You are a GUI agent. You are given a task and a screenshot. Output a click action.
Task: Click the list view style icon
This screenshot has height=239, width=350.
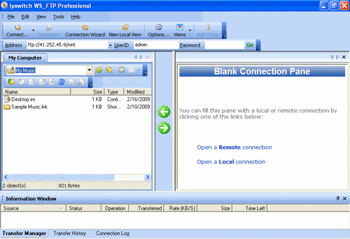(x=132, y=70)
